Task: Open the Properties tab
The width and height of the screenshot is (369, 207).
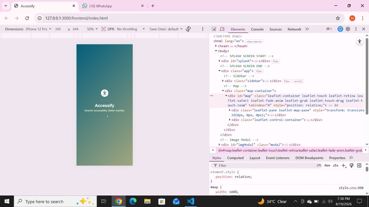Action: coord(337,158)
